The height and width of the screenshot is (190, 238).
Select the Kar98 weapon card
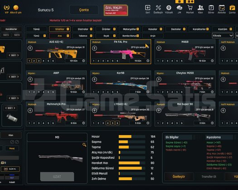(x=121, y=83)
